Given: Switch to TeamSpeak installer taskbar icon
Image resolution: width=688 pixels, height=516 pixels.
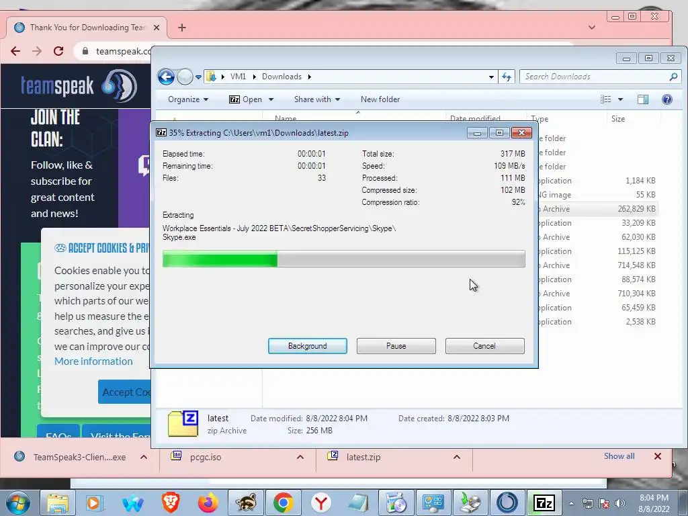Looking at the screenshot, I should point(507,503).
